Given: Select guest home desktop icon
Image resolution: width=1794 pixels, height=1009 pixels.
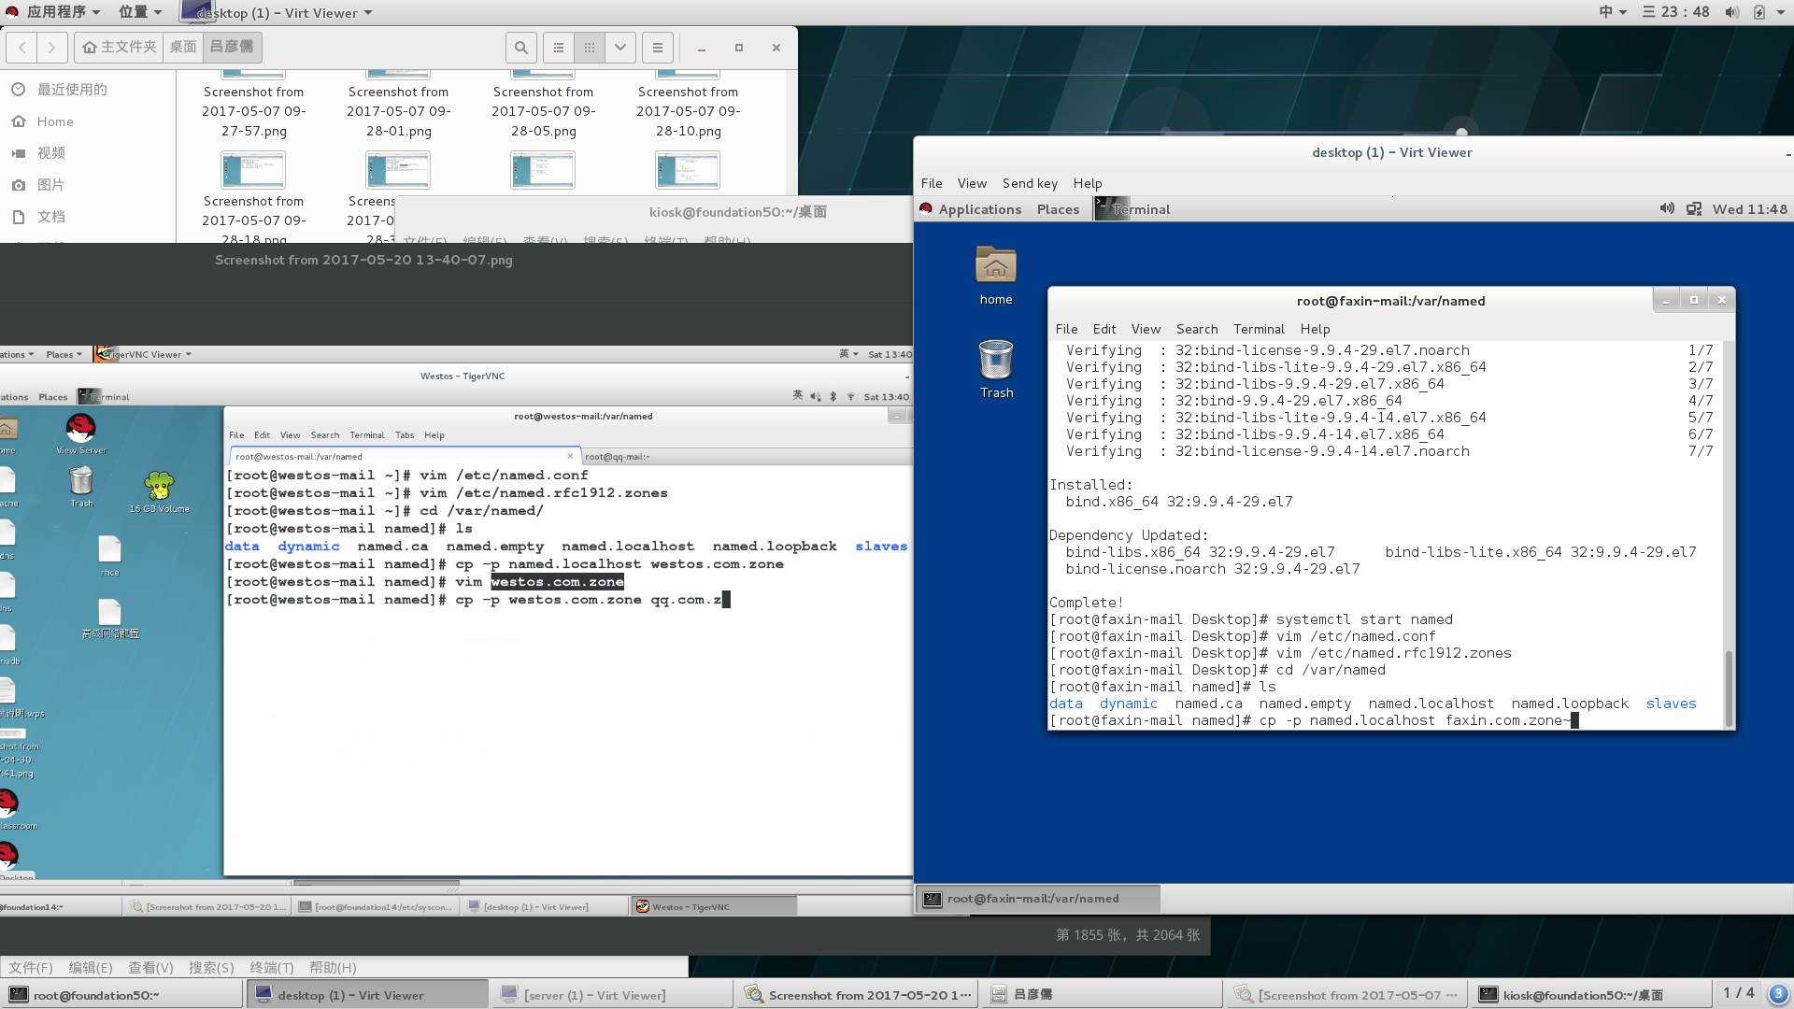Looking at the screenshot, I should tap(996, 276).
